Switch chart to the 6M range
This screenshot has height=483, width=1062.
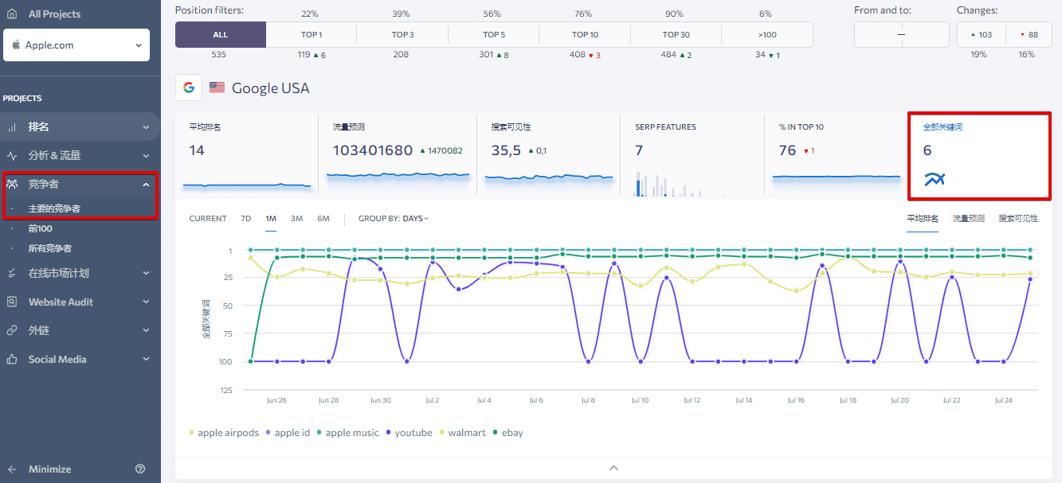[x=323, y=219]
